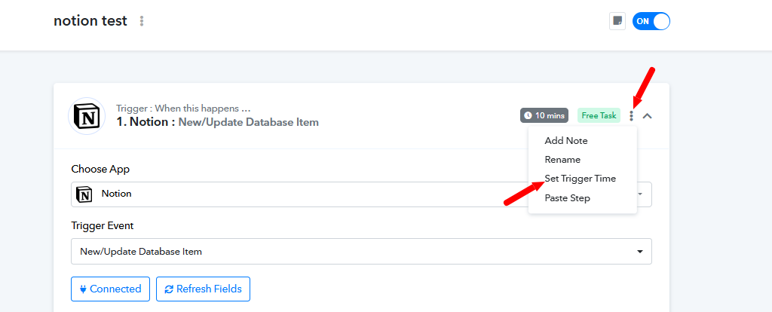Open the Trigger Event dropdown
This screenshot has height=312, width=772.
361,252
